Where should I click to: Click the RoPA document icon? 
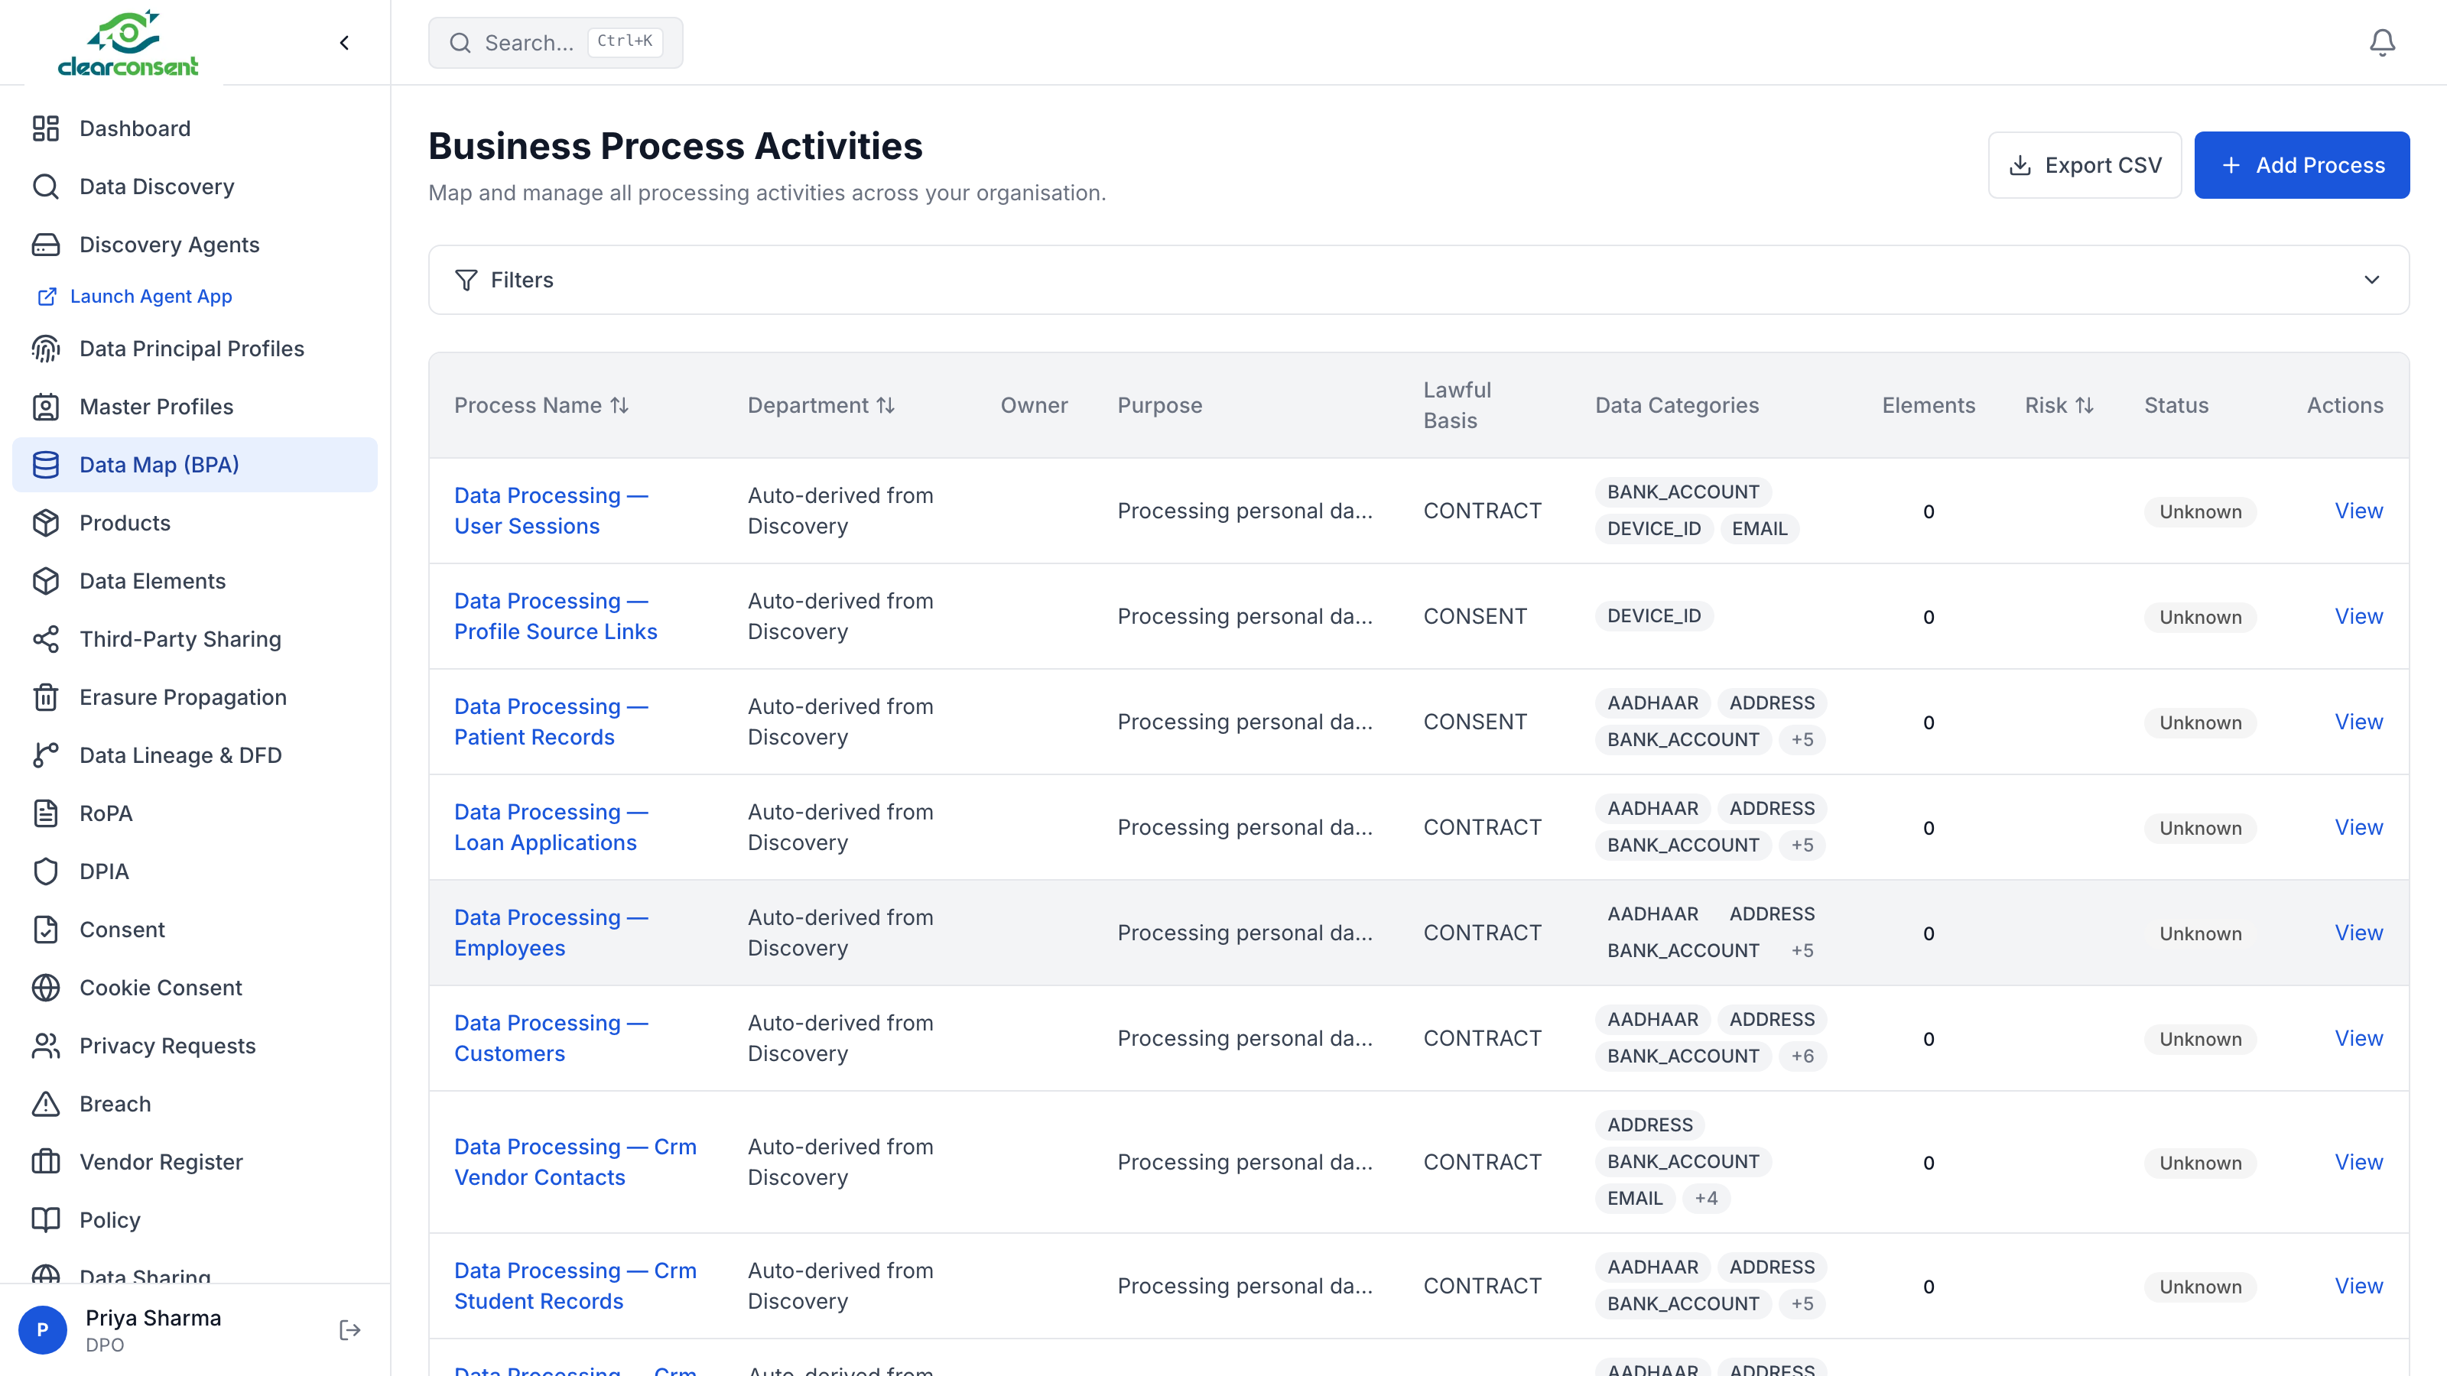pos(46,813)
